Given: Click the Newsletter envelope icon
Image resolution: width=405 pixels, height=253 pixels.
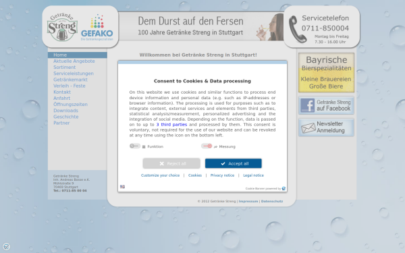Looking at the screenshot, I should (x=308, y=128).
